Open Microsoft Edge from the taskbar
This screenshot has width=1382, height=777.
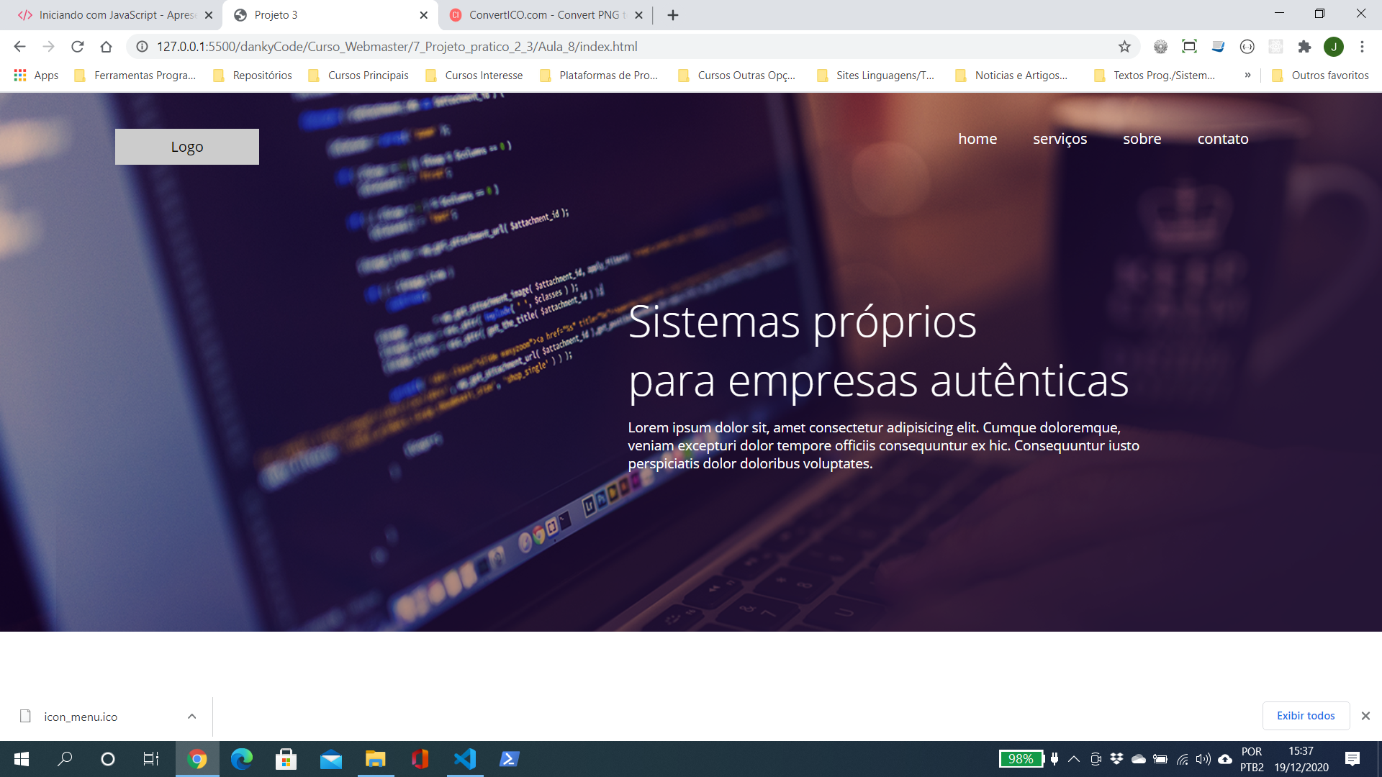click(242, 759)
